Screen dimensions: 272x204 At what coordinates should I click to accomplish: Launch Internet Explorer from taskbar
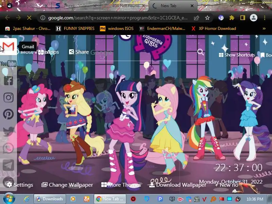click(27, 199)
